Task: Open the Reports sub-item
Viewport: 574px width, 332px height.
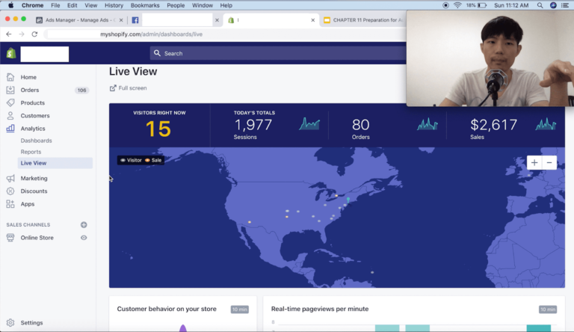Action: (x=31, y=152)
